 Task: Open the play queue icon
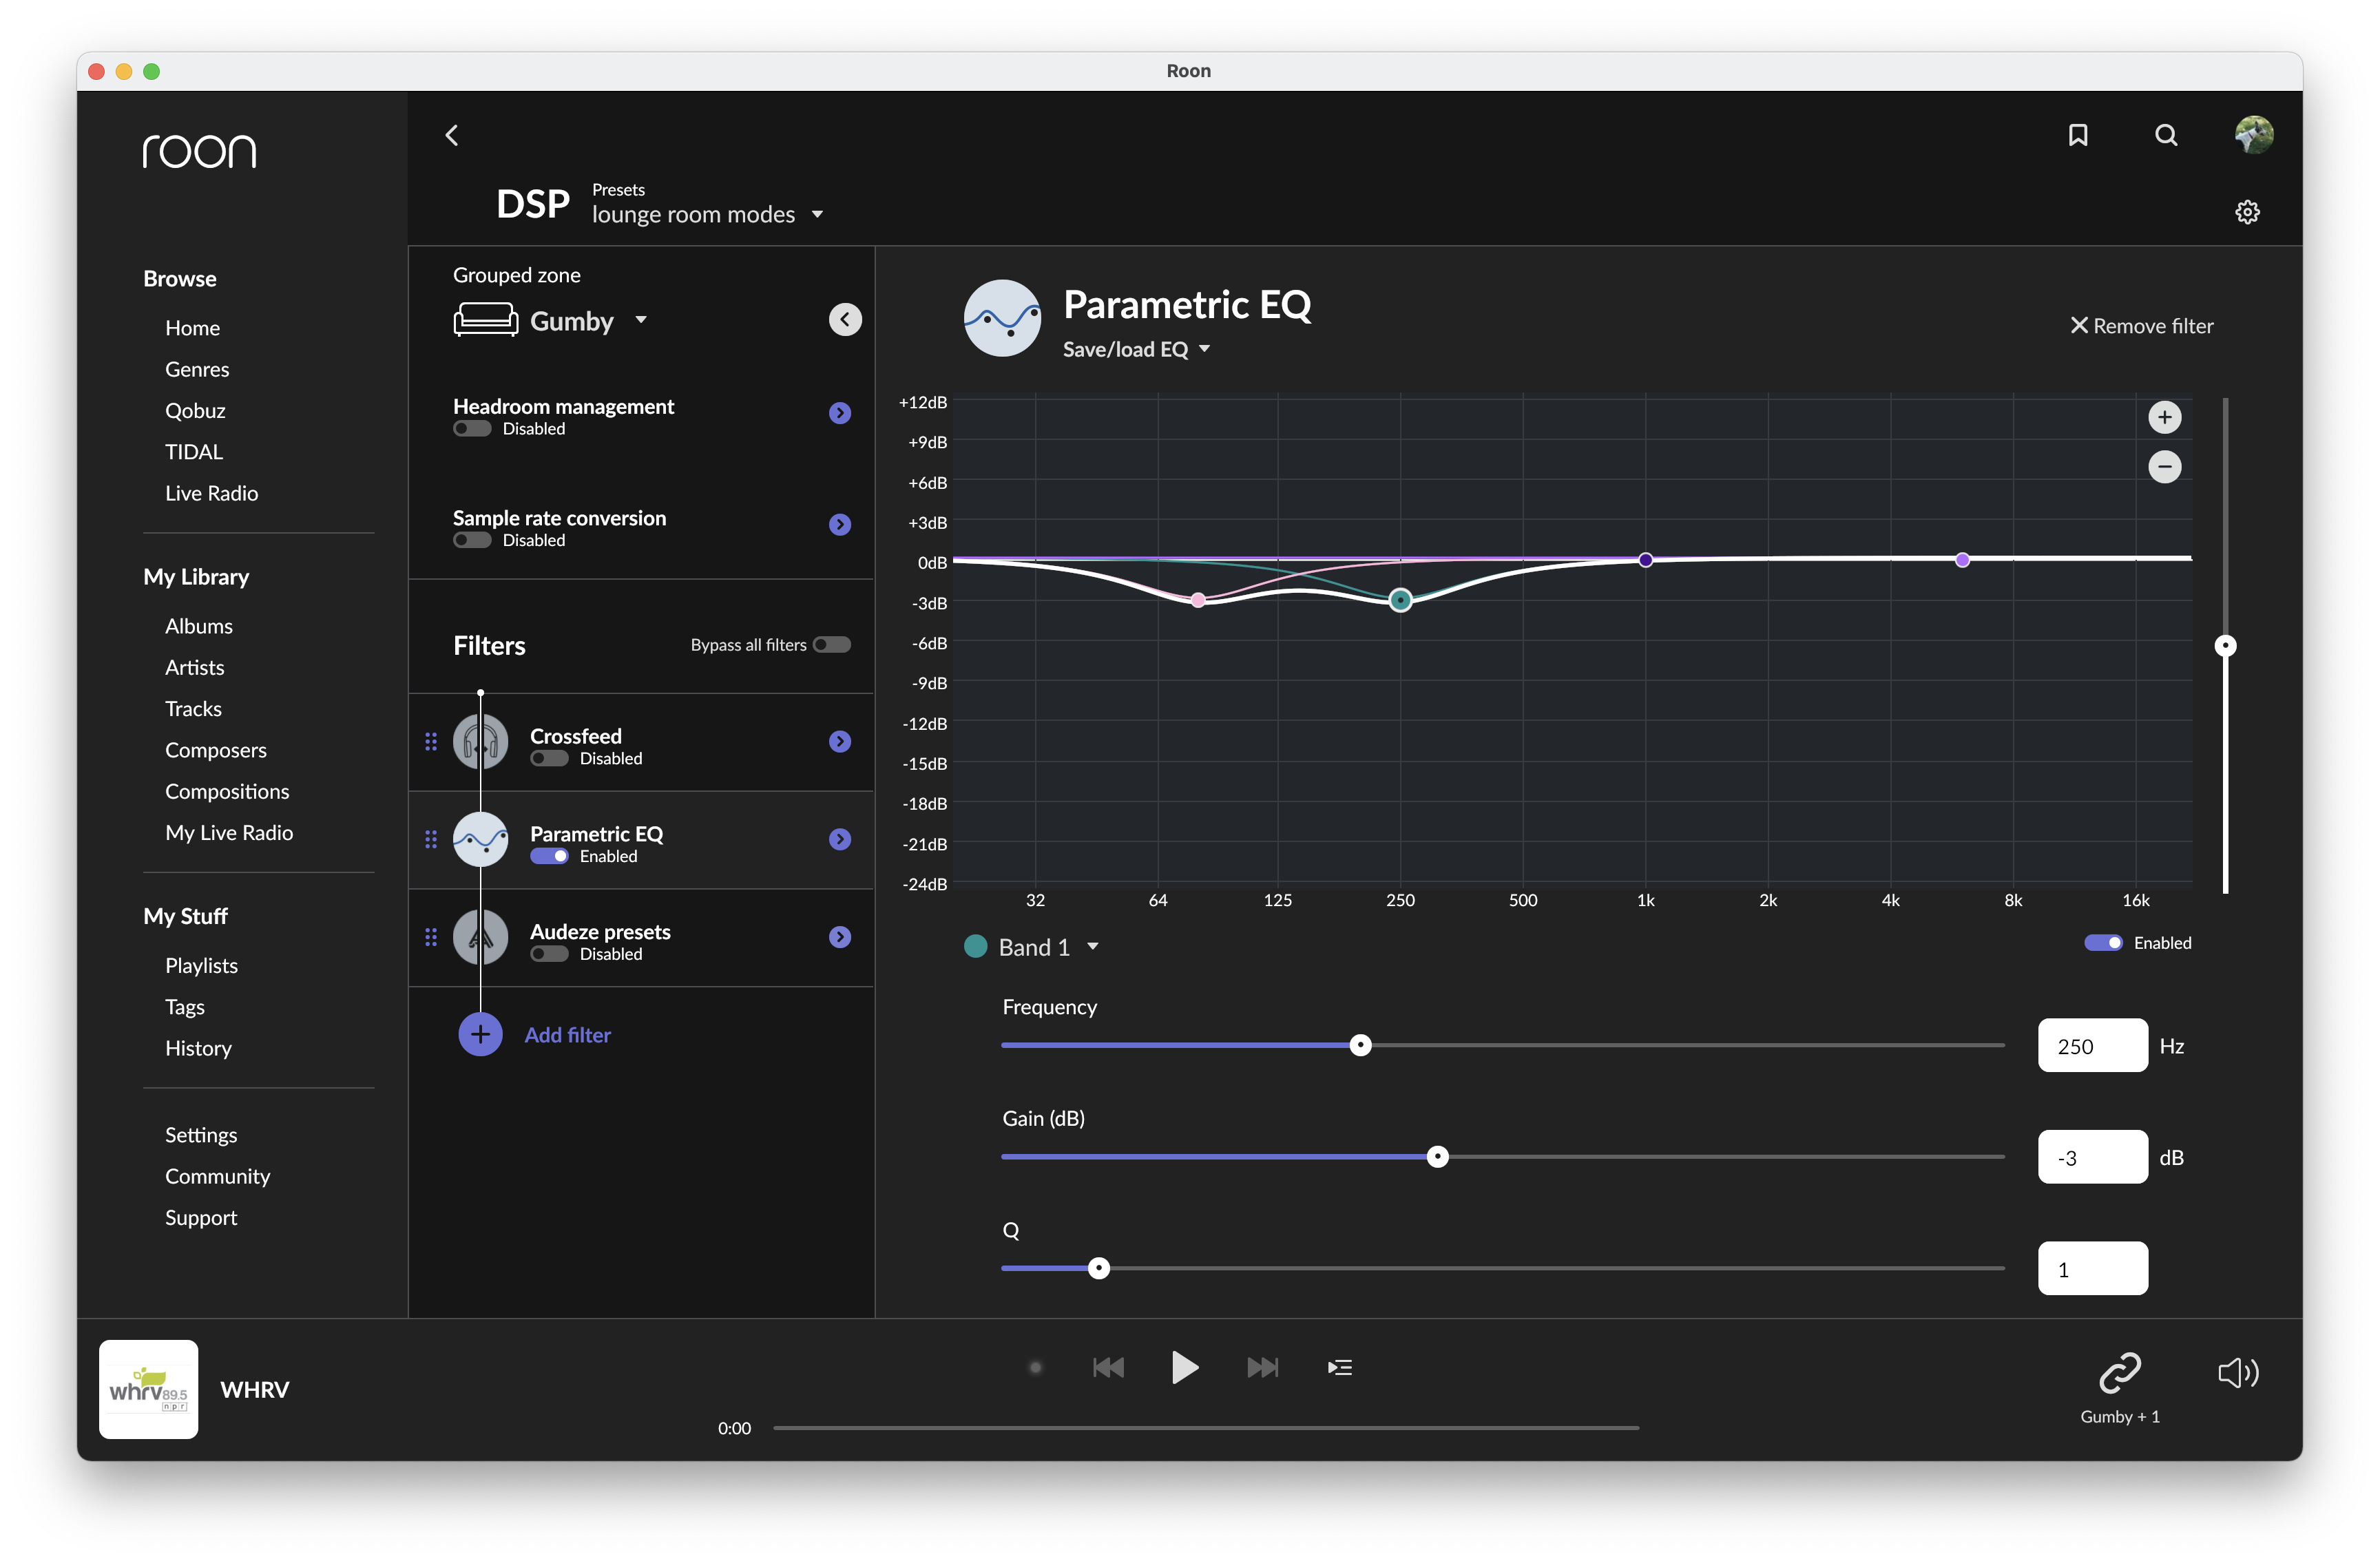pos(1339,1367)
